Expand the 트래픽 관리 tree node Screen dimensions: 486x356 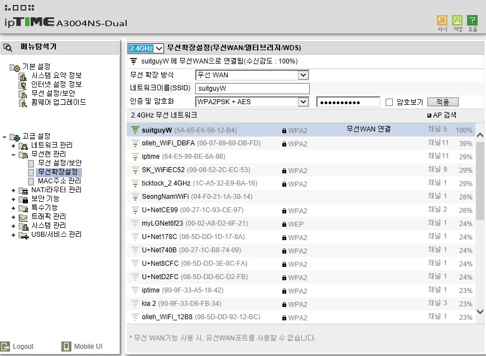click(x=13, y=217)
